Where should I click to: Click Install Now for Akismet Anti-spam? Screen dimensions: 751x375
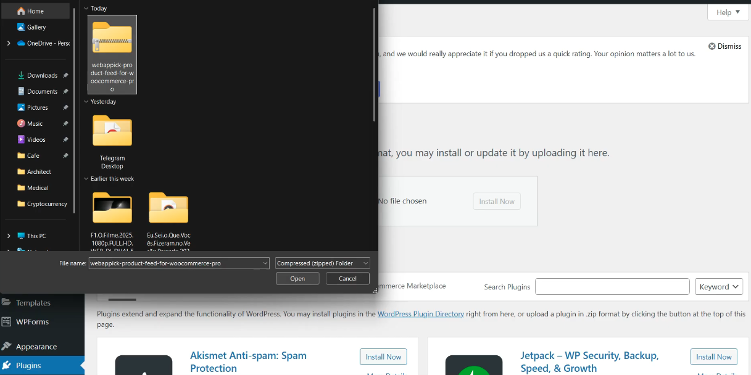pos(383,356)
